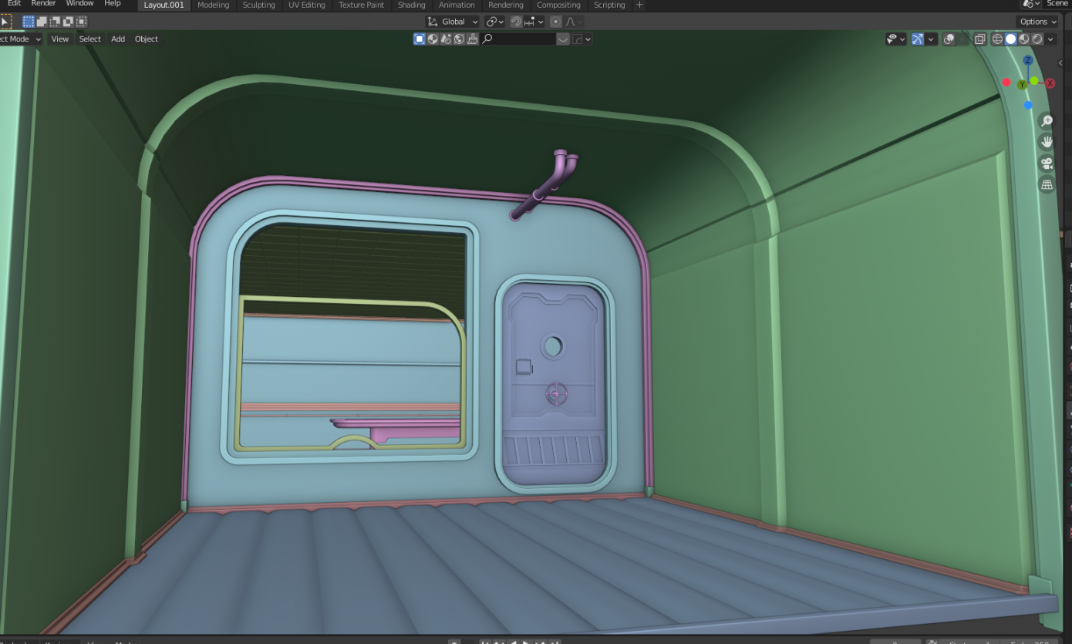This screenshot has height=644, width=1072.
Task: Activate the select tool cursor icon
Action: pos(5,22)
